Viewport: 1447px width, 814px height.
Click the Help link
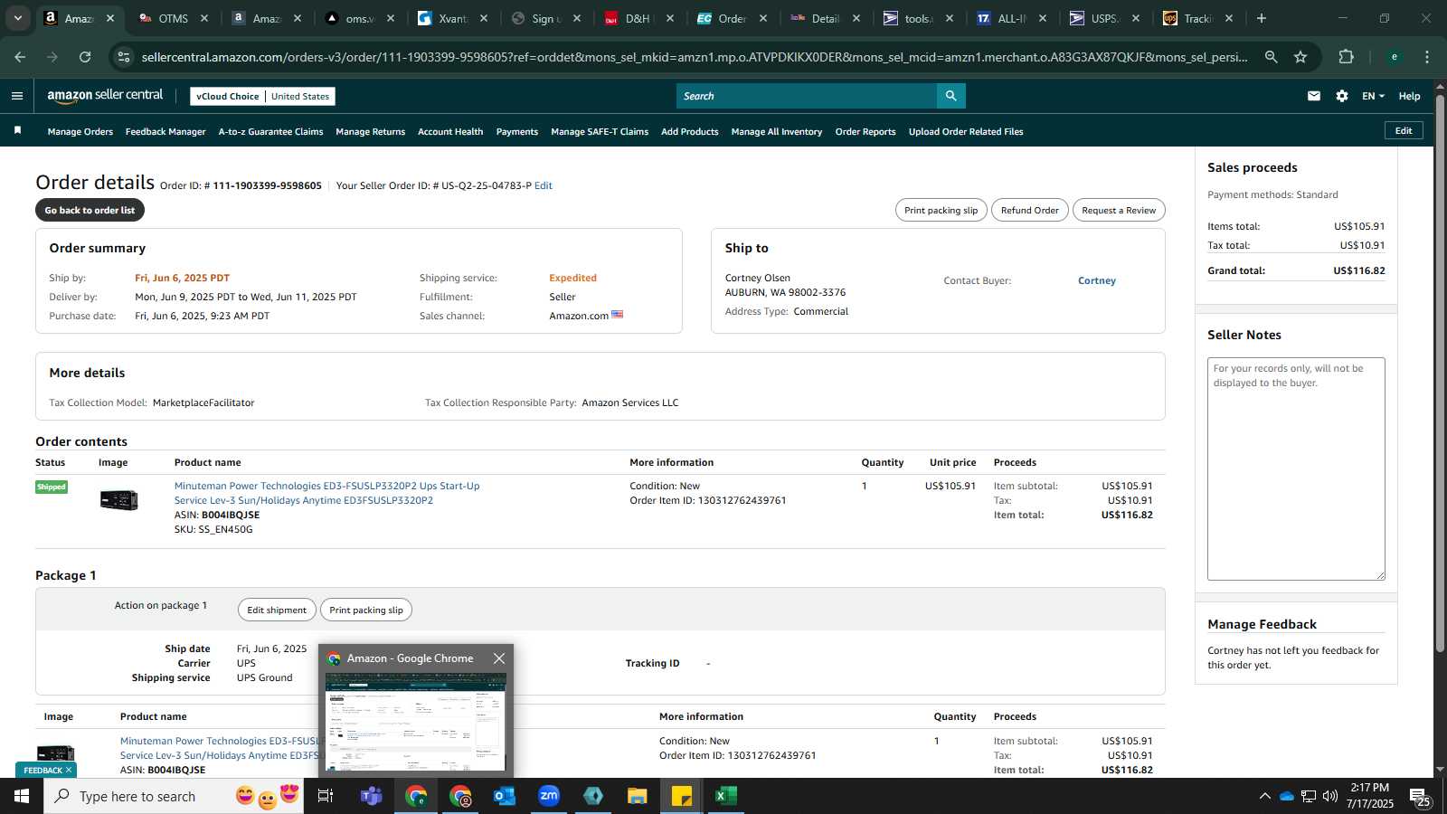[x=1409, y=96]
